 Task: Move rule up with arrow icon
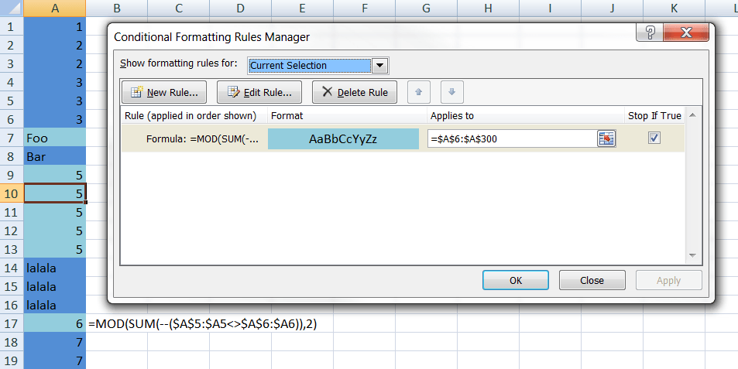(418, 92)
